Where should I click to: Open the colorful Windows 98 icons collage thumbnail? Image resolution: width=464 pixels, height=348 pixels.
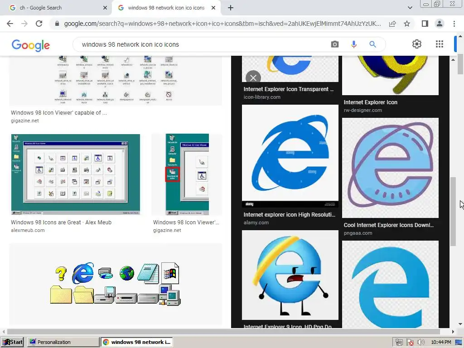click(116, 284)
